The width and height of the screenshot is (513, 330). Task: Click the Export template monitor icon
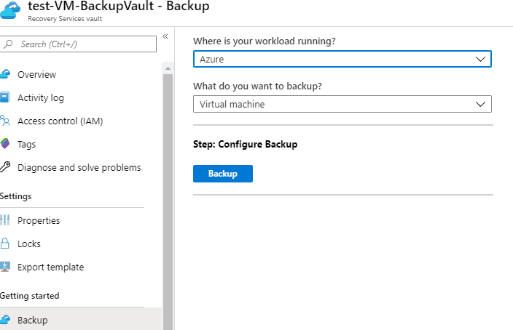[5, 267]
